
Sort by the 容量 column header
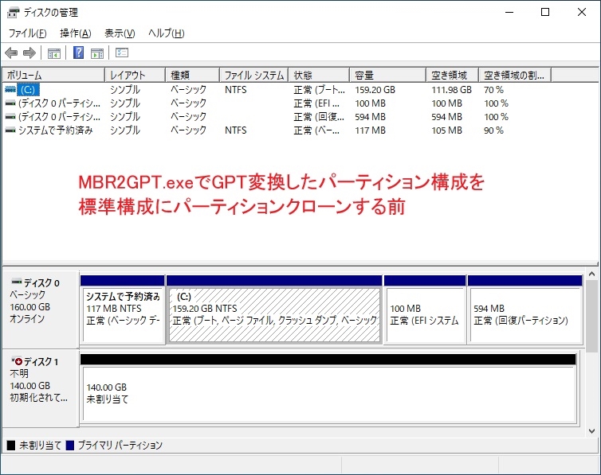pos(388,75)
